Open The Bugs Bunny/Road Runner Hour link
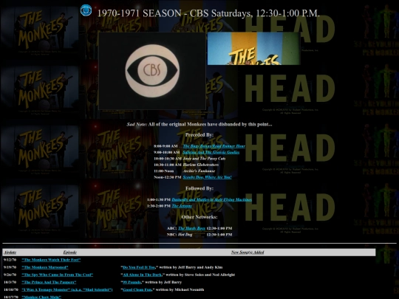The width and height of the screenshot is (399, 299). coord(214,146)
